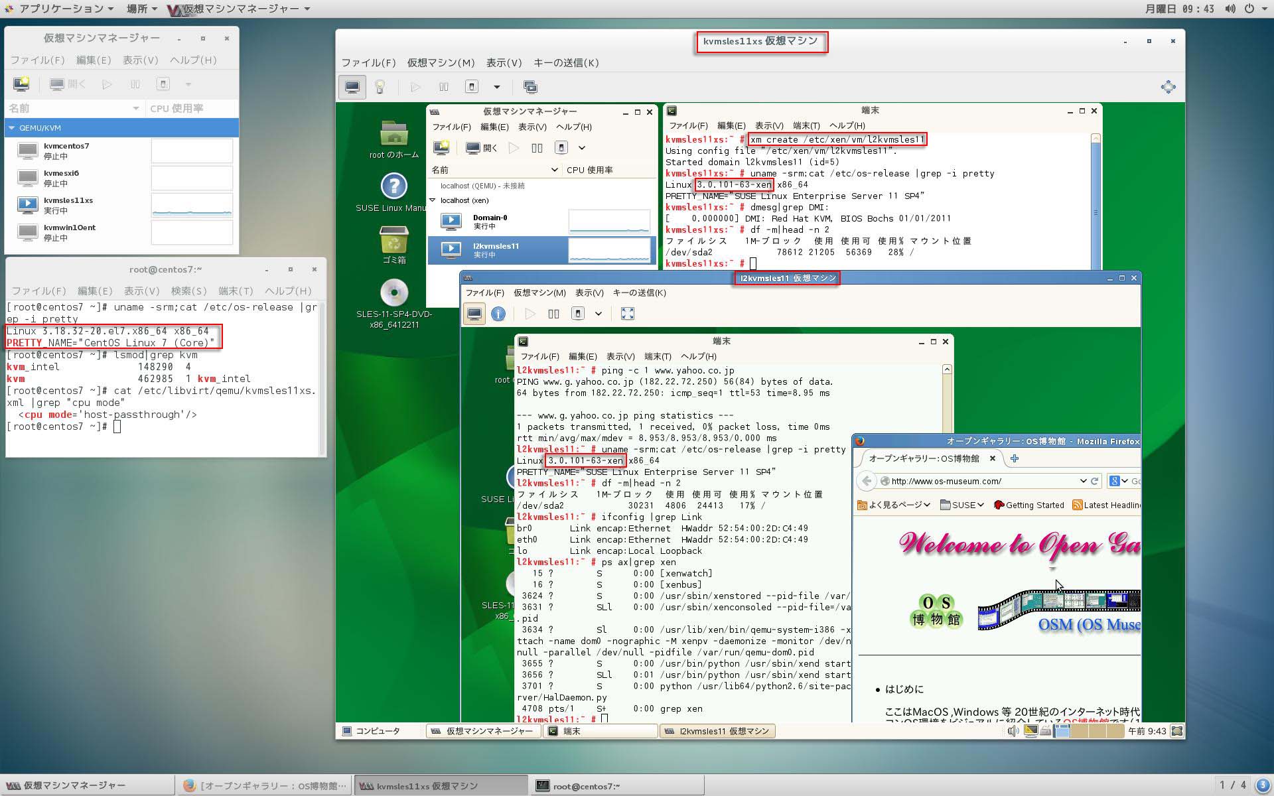Click the pause button in kvmsles11xs toolbar

point(444,87)
